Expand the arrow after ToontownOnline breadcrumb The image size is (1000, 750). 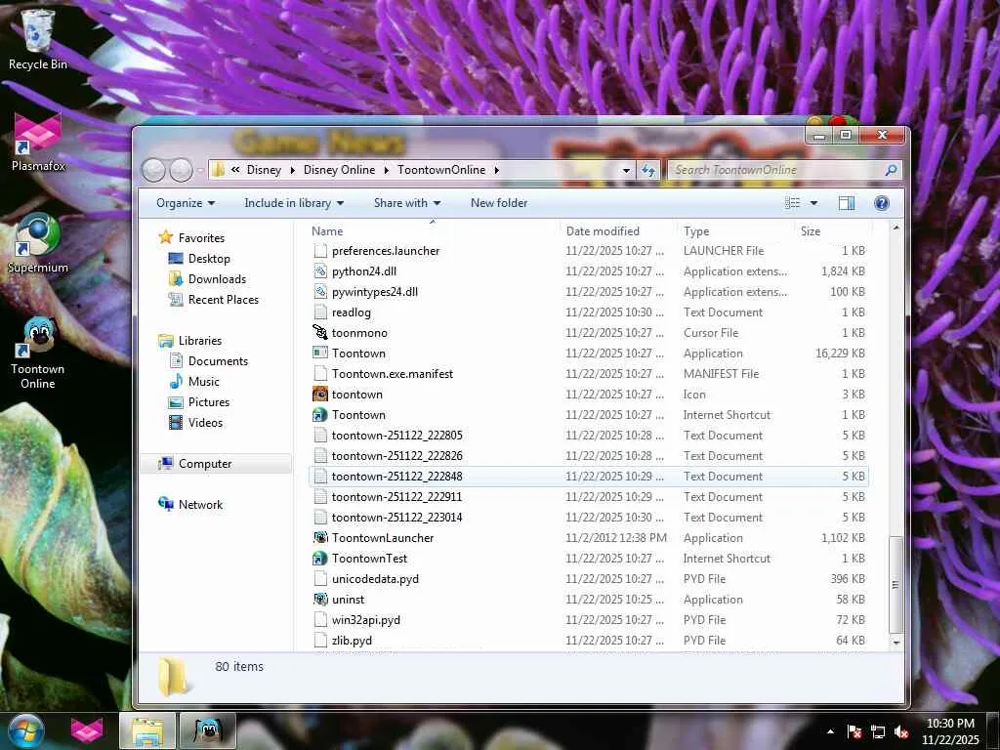coord(496,170)
